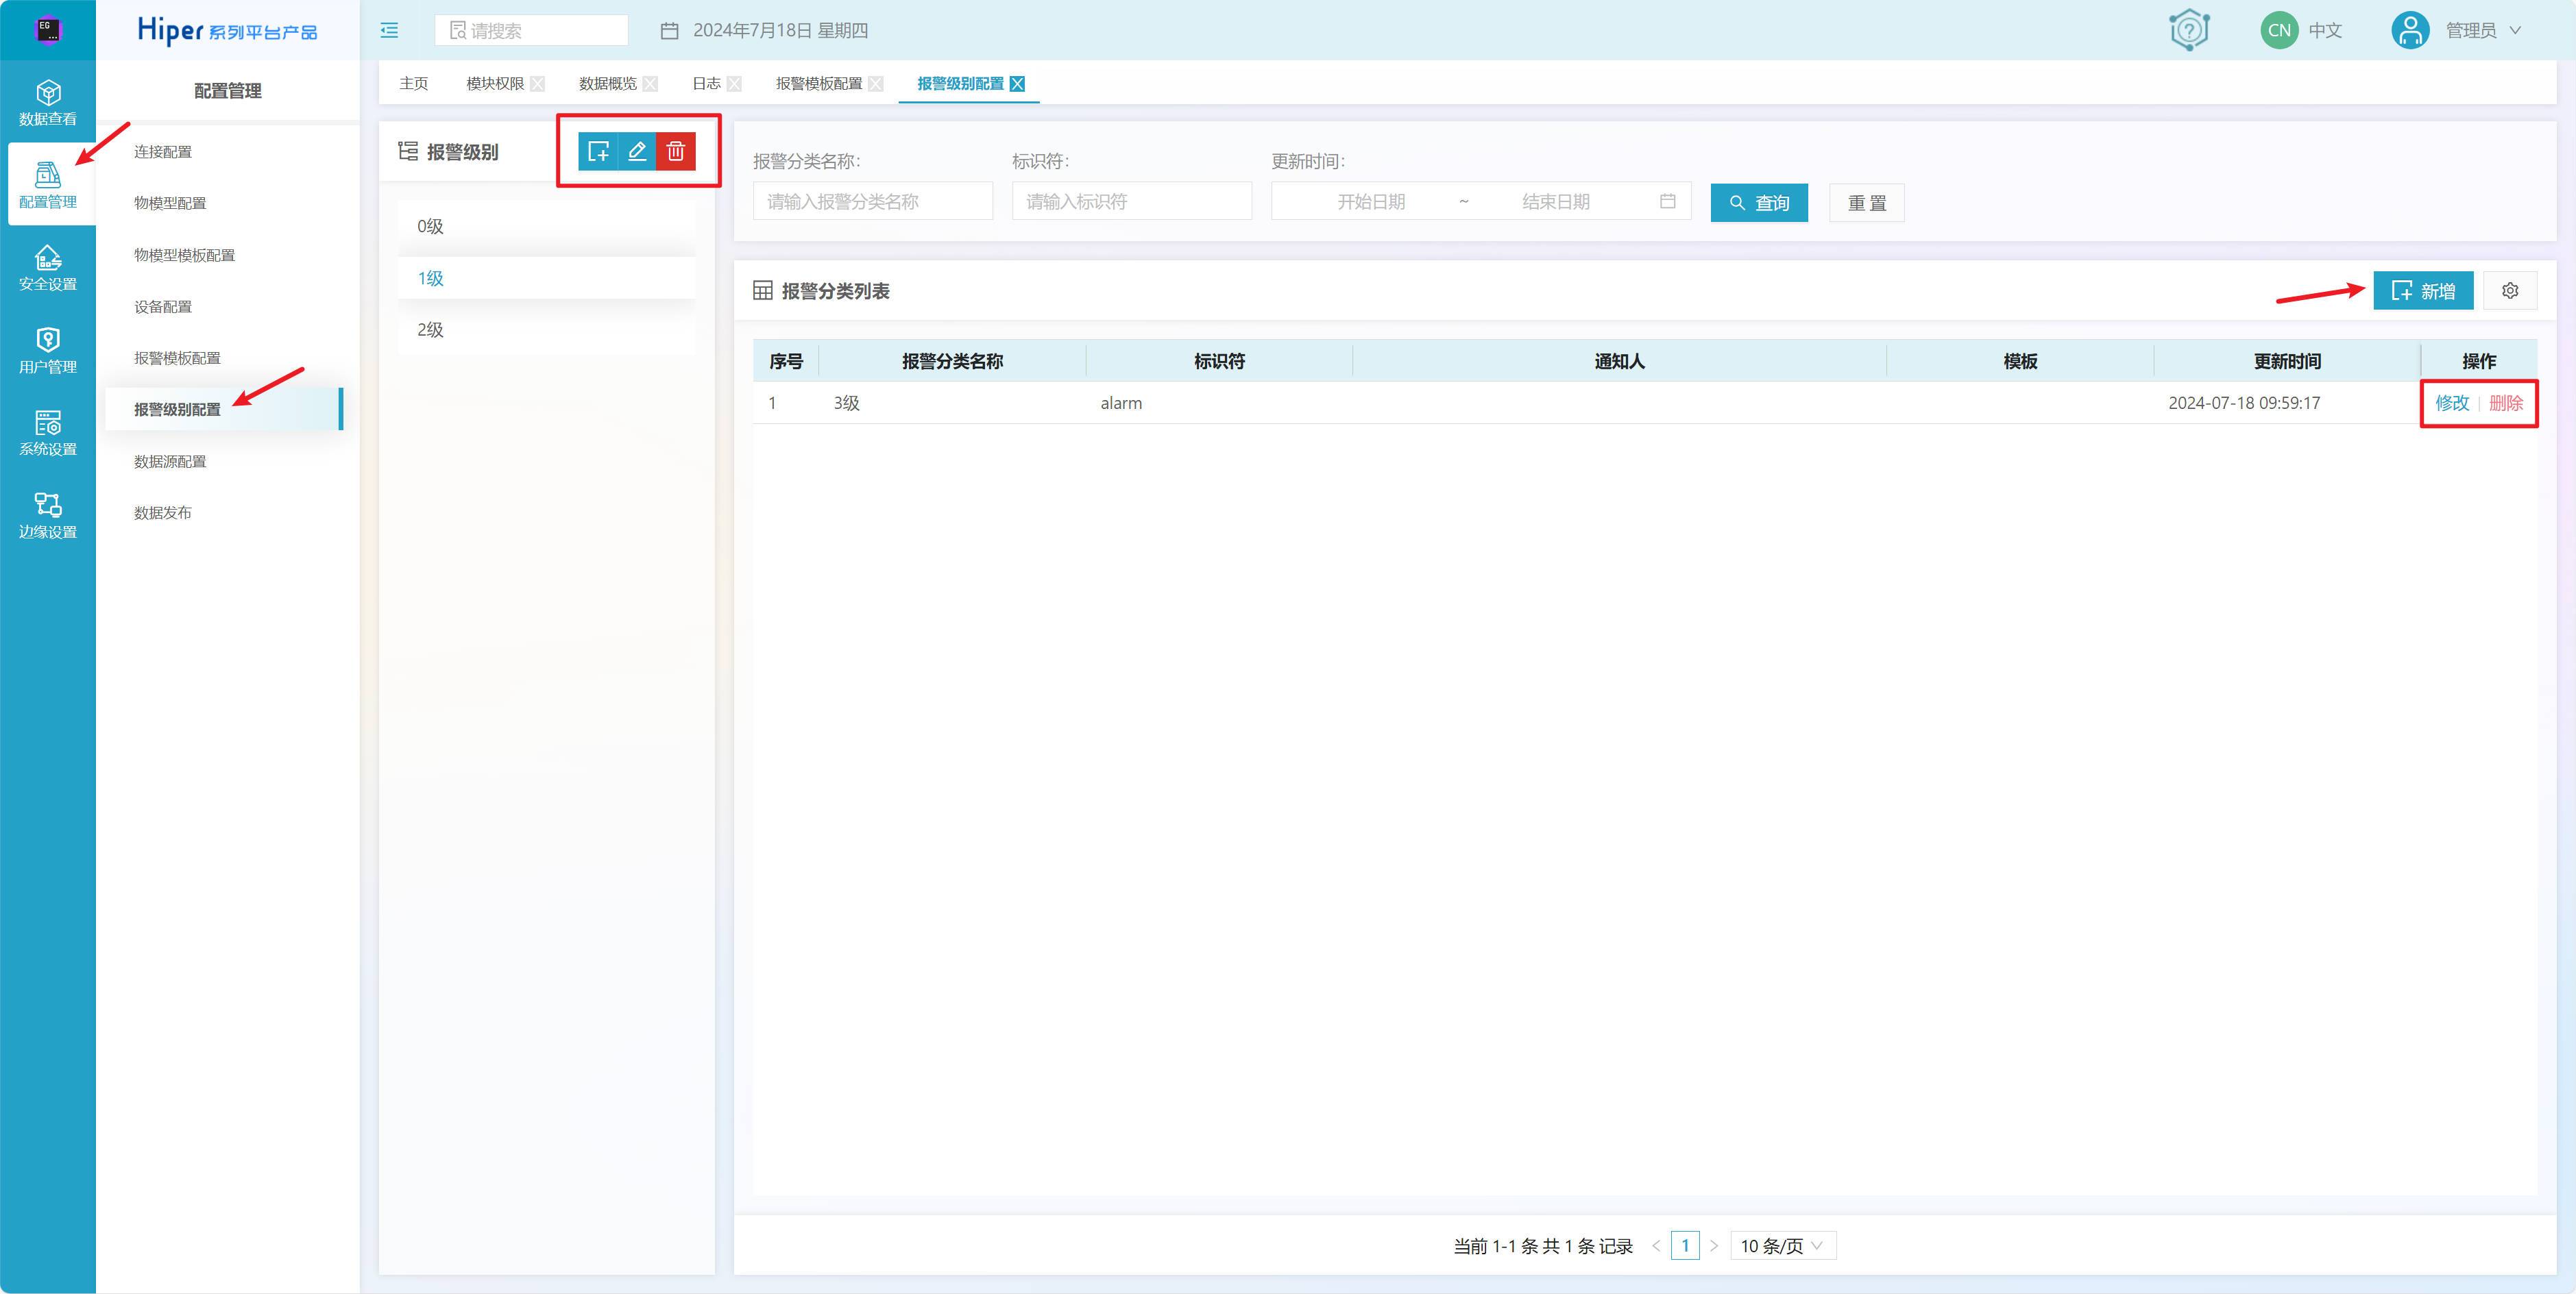
Task: Click the 中文 language label
Action: coord(2325,30)
